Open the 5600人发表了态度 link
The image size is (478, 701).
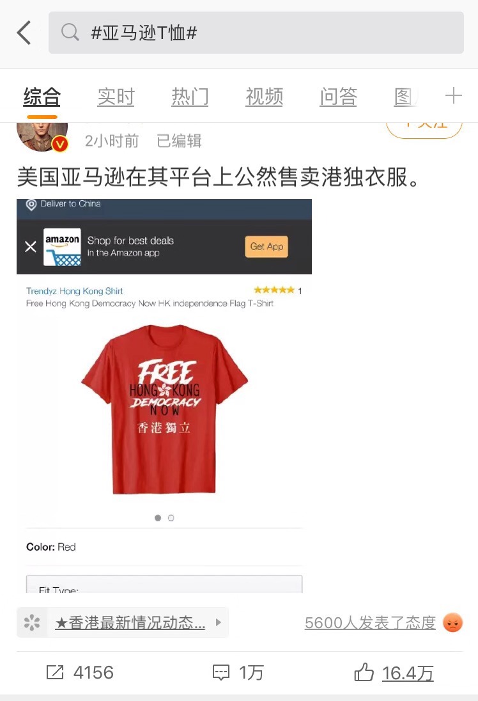[371, 623]
